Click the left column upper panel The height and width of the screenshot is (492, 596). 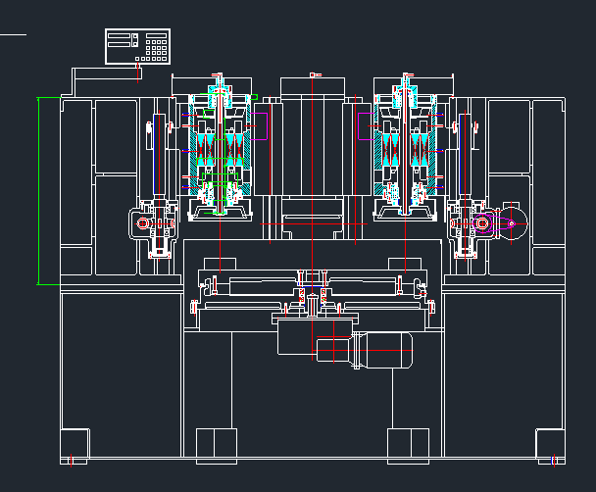pos(115,135)
